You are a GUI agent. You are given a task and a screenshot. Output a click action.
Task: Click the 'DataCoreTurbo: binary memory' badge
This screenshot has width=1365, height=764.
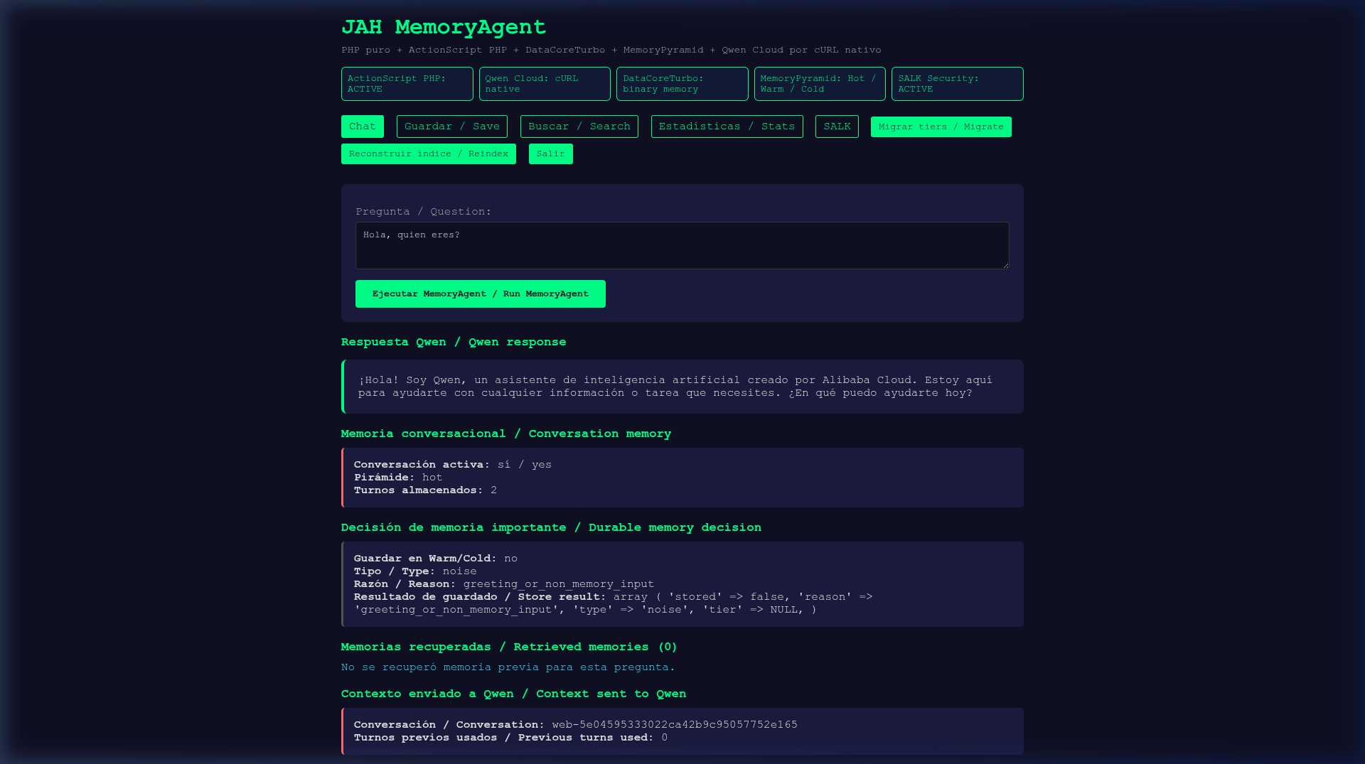(682, 84)
